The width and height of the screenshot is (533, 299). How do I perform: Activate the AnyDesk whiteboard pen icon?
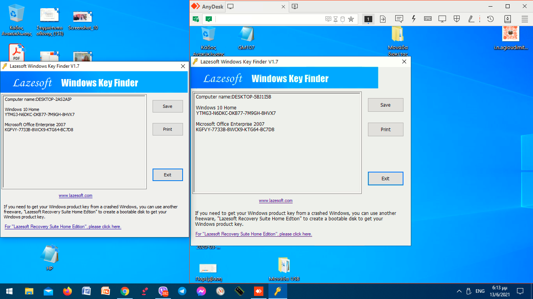(x=471, y=19)
